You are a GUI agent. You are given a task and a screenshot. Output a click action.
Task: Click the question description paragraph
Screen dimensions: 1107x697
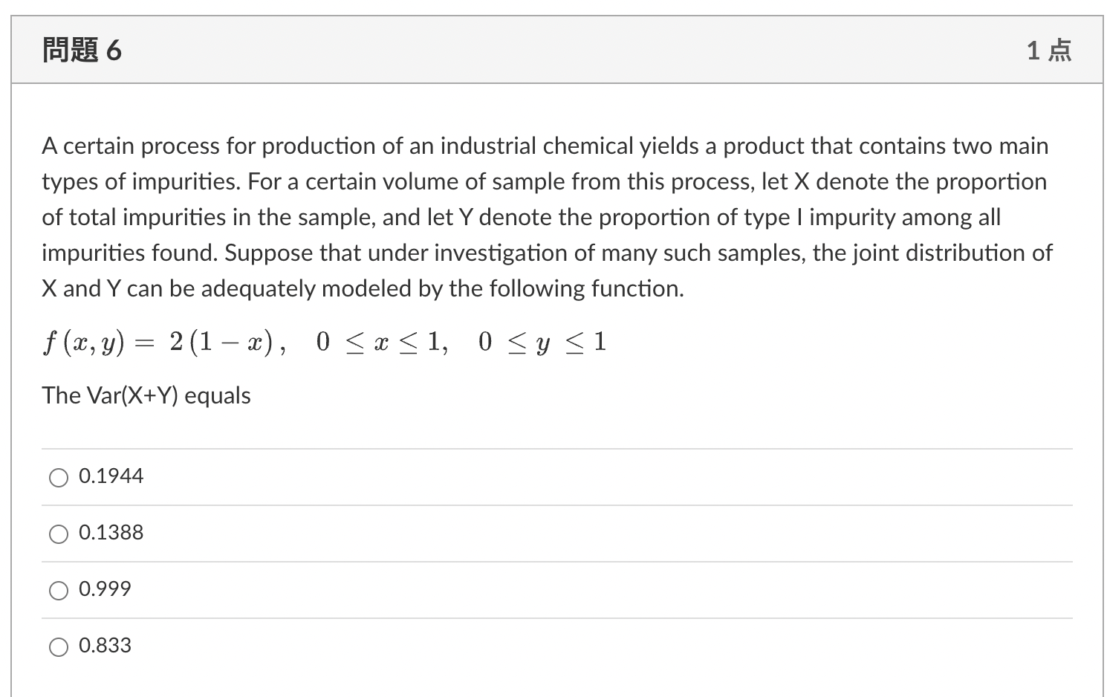pyautogui.click(x=546, y=217)
